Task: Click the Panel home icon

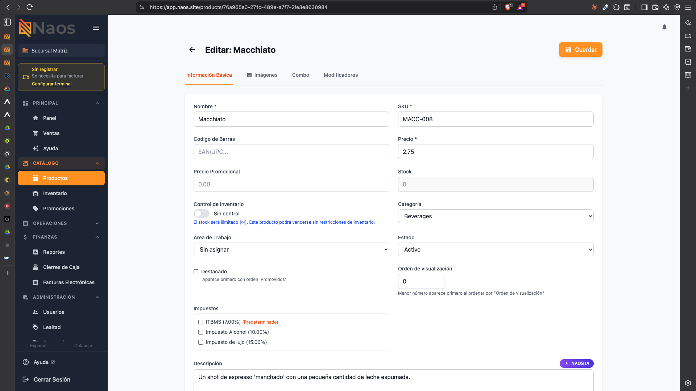Action: point(36,118)
